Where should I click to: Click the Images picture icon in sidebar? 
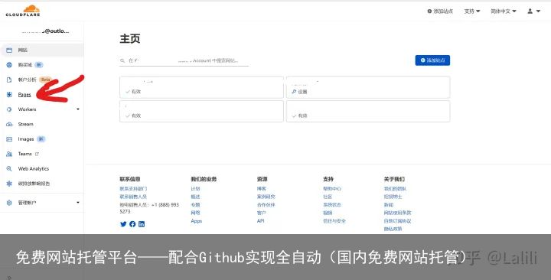click(x=9, y=139)
